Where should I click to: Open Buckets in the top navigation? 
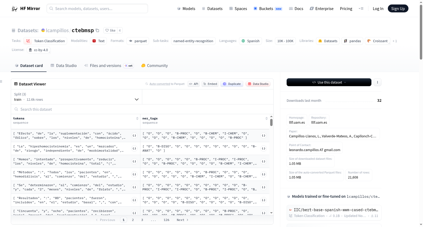click(x=268, y=9)
